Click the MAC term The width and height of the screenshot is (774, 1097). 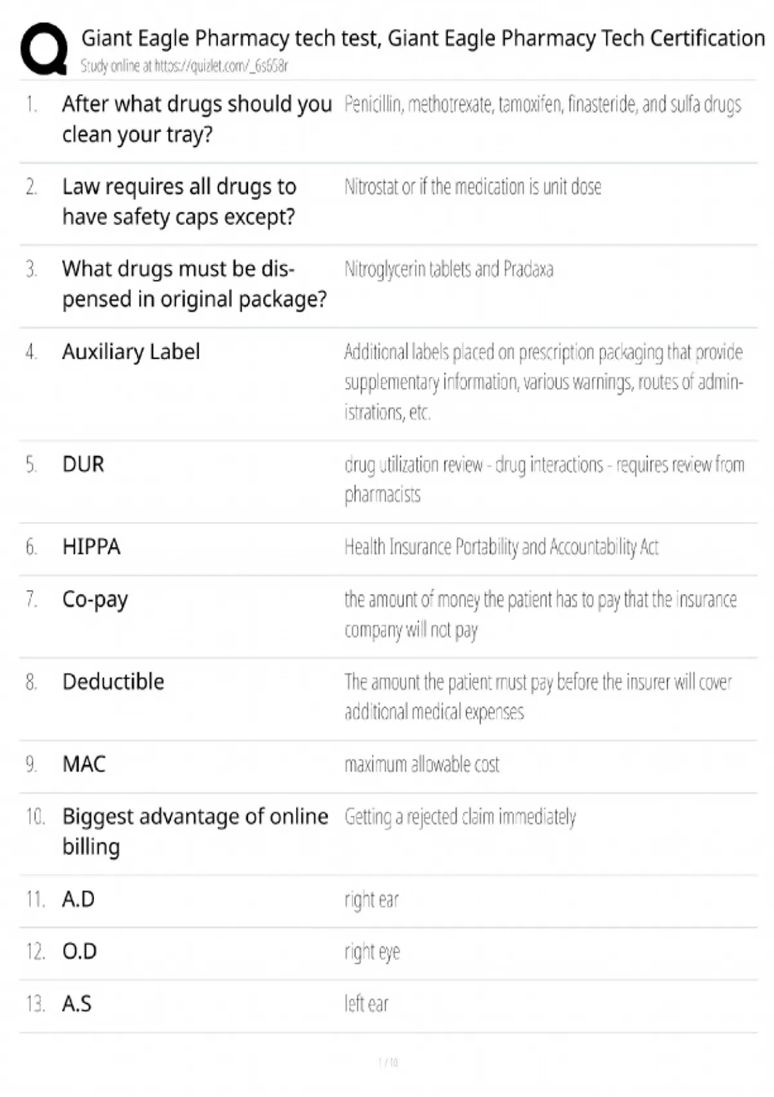(x=84, y=764)
